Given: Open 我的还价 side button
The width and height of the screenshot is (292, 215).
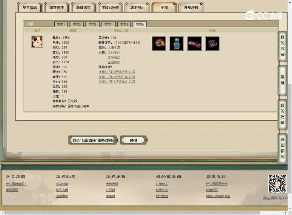Looking at the screenshot, I should click(282, 114).
